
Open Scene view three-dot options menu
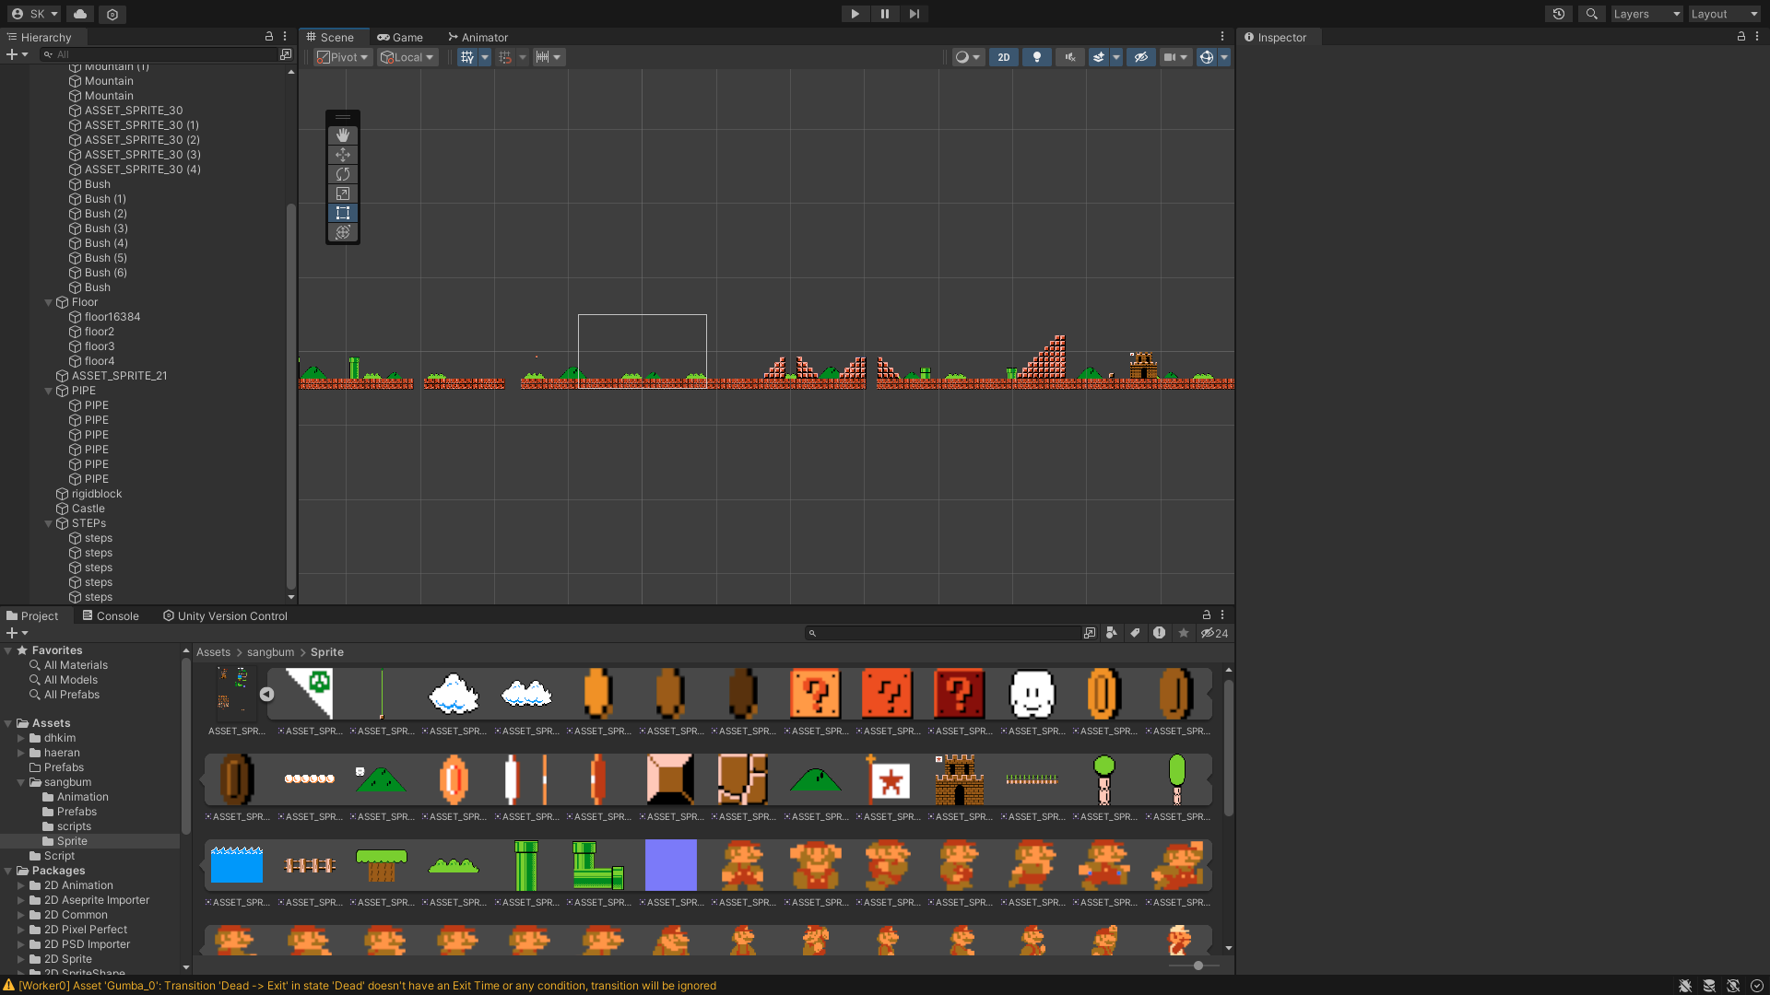1222,36
